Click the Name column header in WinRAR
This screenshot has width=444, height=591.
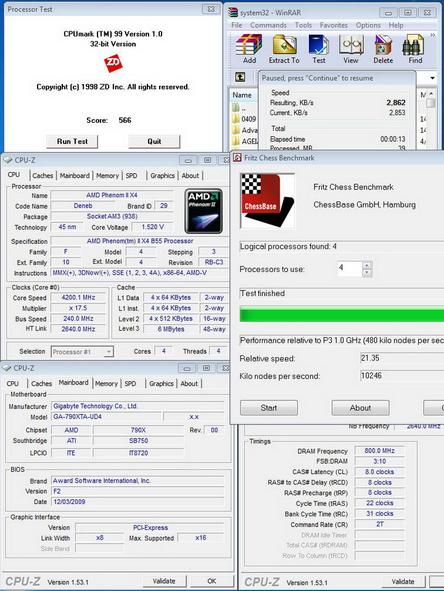pos(243,95)
